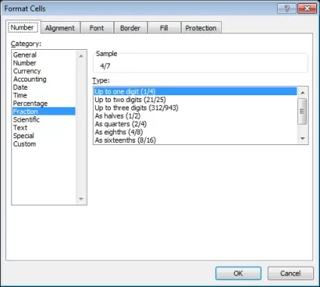The height and width of the screenshot is (287, 320).
Task: Choose As halves (1/2) type
Action: pyautogui.click(x=195, y=116)
